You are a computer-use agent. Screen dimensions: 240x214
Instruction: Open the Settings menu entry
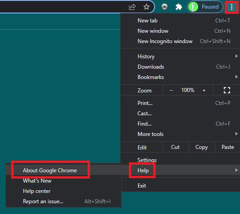[180, 160]
